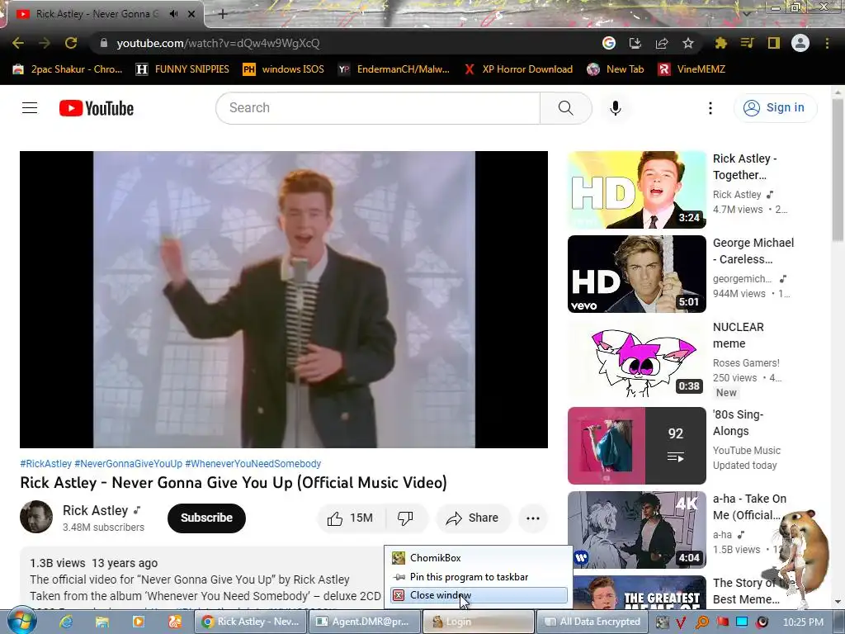Click the install app icon in address bar
The width and height of the screenshot is (845, 634).
point(635,43)
